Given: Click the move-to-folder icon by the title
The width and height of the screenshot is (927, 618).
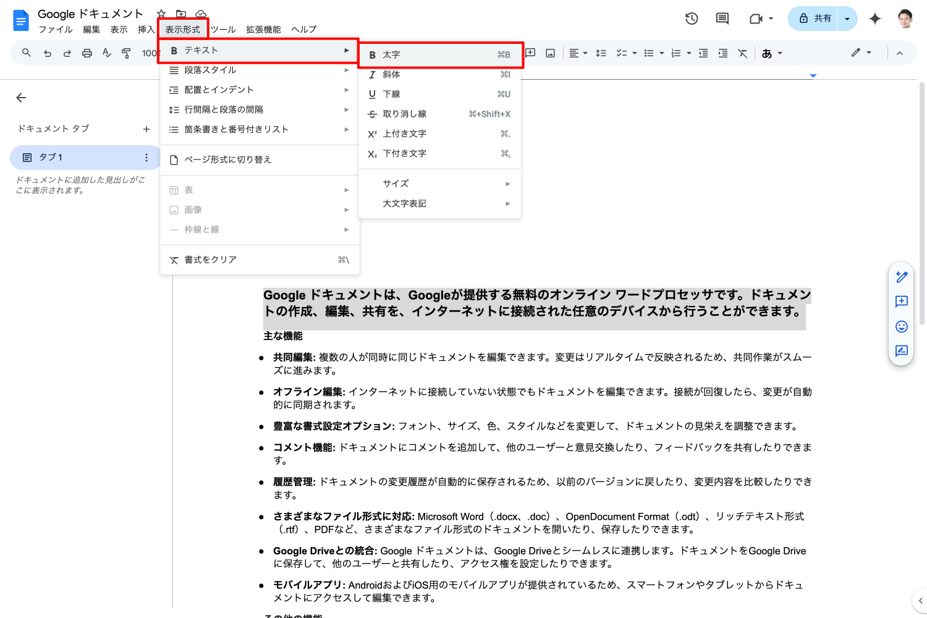Looking at the screenshot, I should 181,14.
